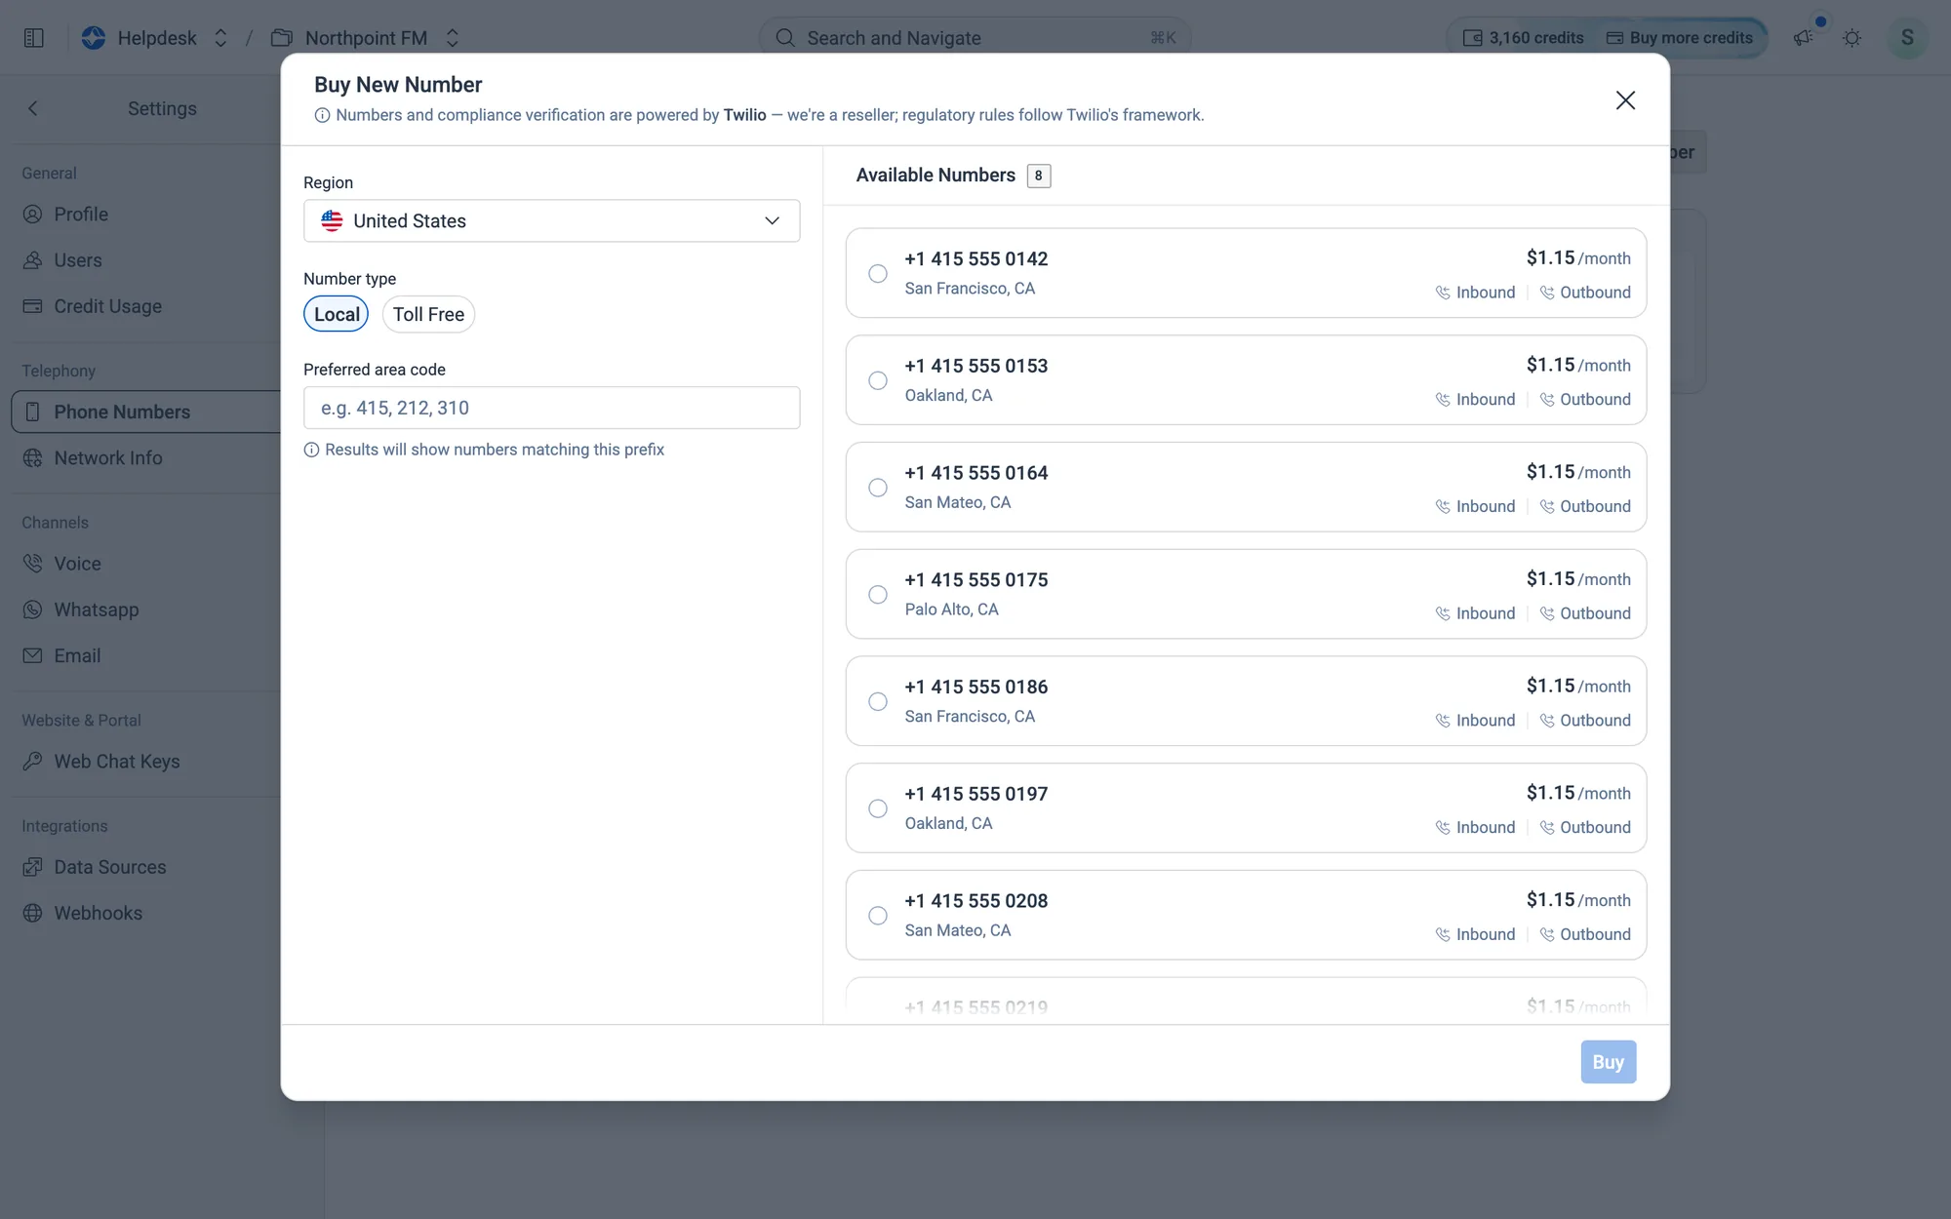Click the Email envelope icon in sidebar
The width and height of the screenshot is (1951, 1219).
(x=33, y=655)
